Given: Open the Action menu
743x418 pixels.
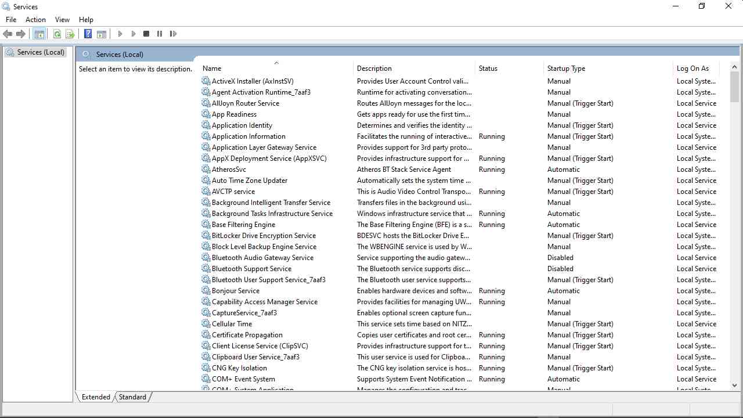Looking at the screenshot, I should (35, 20).
